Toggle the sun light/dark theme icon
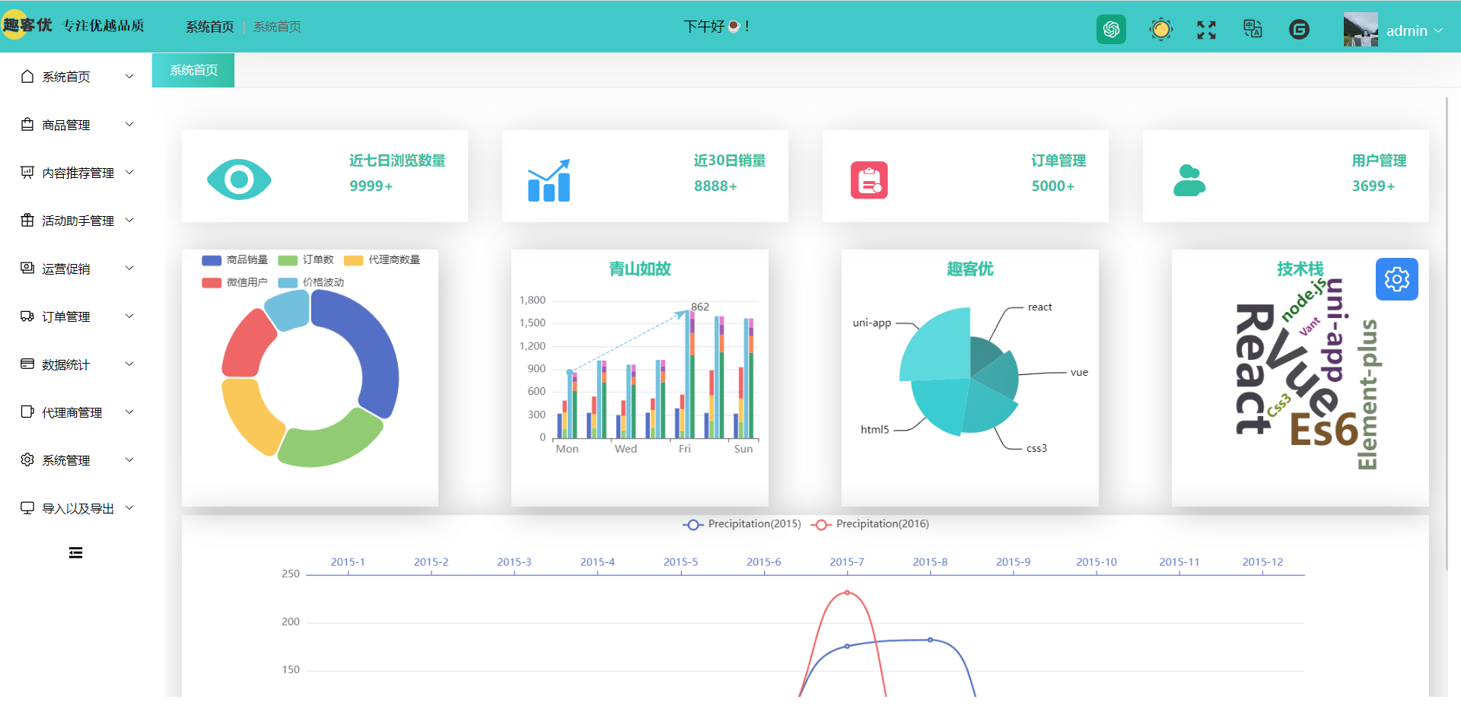1461x709 pixels. pos(1160,30)
